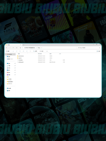
Task: Expand chevron before search results breadcrumb
Action: pos(22,48)
